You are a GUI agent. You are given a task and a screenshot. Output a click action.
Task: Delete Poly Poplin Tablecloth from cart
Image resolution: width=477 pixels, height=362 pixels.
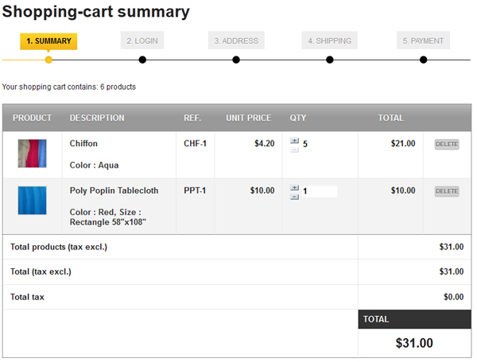447,191
